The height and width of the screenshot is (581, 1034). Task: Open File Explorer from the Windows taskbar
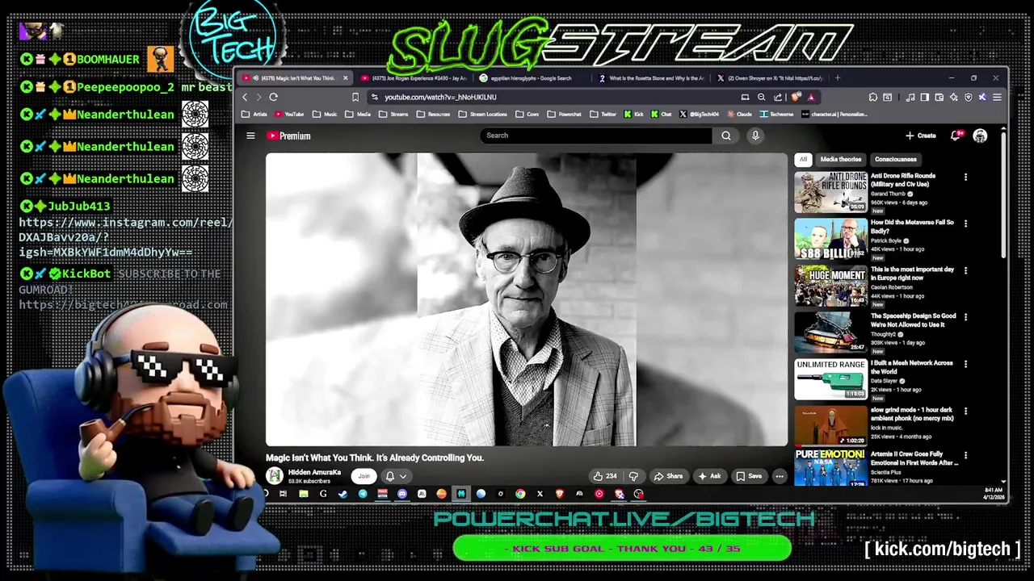tap(304, 494)
